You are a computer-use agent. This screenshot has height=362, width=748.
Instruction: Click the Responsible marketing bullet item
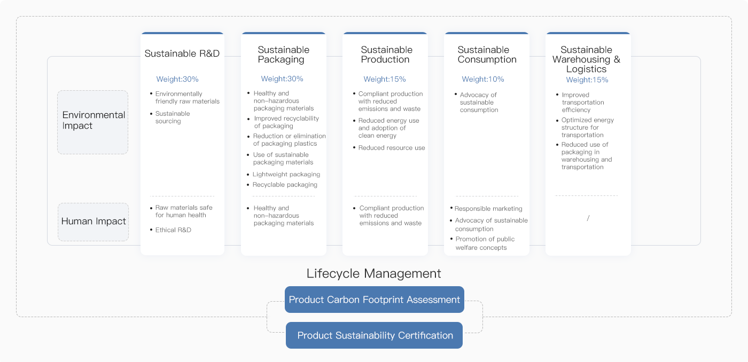click(488, 209)
